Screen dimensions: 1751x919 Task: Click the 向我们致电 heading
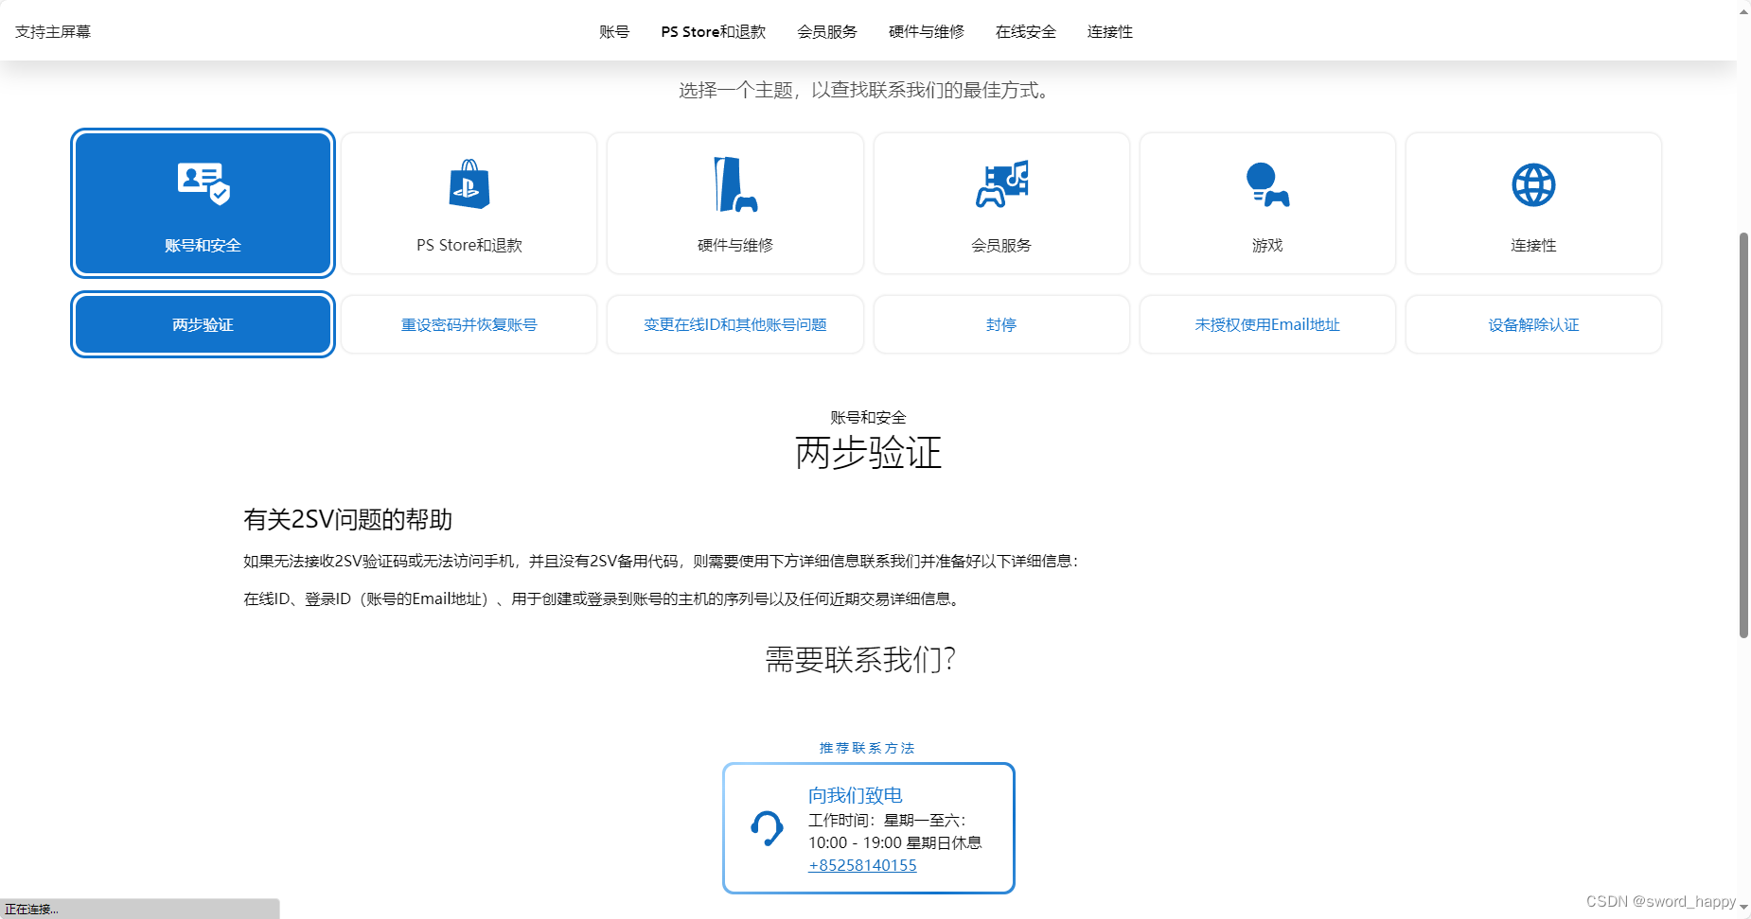click(x=856, y=795)
